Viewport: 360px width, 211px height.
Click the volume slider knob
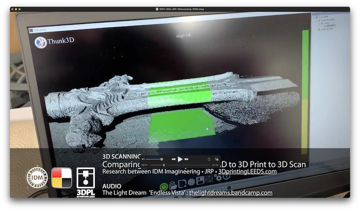point(162,159)
